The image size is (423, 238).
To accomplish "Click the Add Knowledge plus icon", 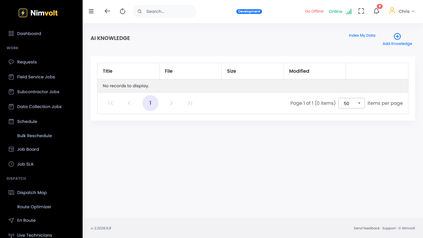I will pos(397,36).
